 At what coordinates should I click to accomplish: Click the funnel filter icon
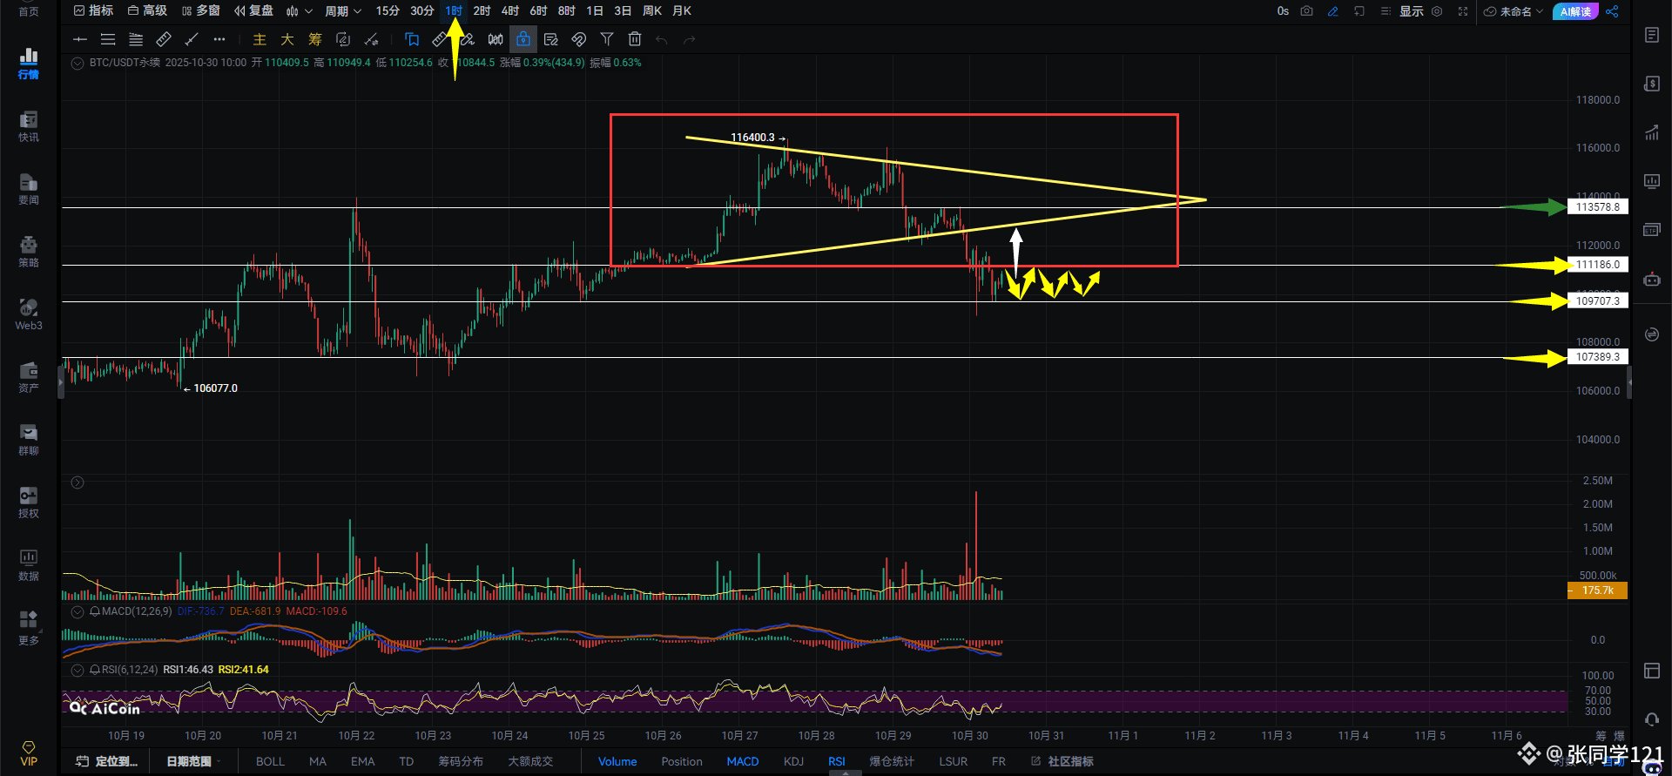click(x=607, y=39)
